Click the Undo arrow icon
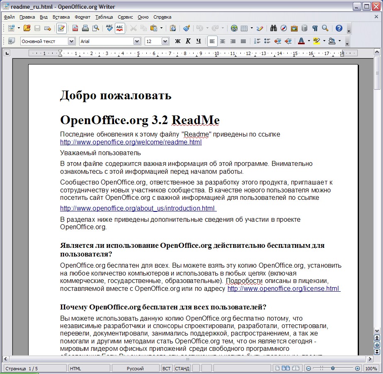 [199, 28]
